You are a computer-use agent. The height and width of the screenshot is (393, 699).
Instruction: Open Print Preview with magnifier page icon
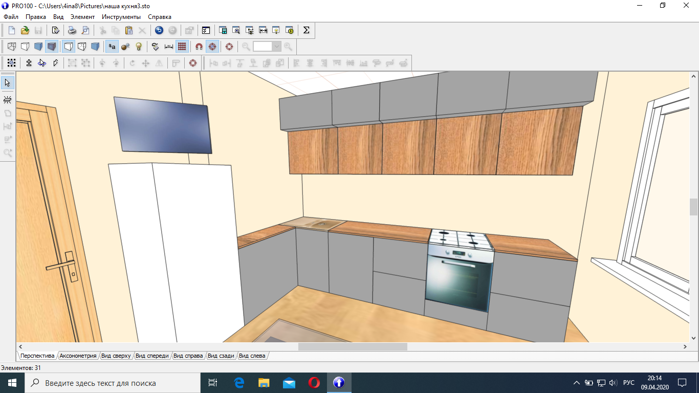tap(85, 30)
